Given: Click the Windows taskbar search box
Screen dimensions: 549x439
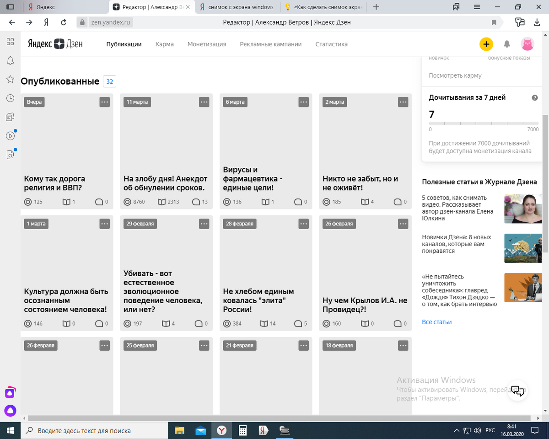Looking at the screenshot, I should tap(94, 430).
